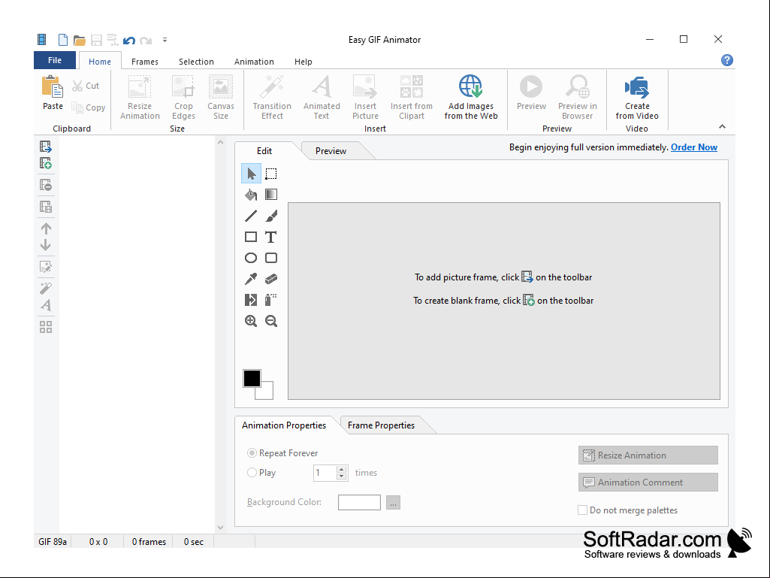Create blank frame from left sidebar
Image resolution: width=770 pixels, height=578 pixels.
[x=46, y=163]
